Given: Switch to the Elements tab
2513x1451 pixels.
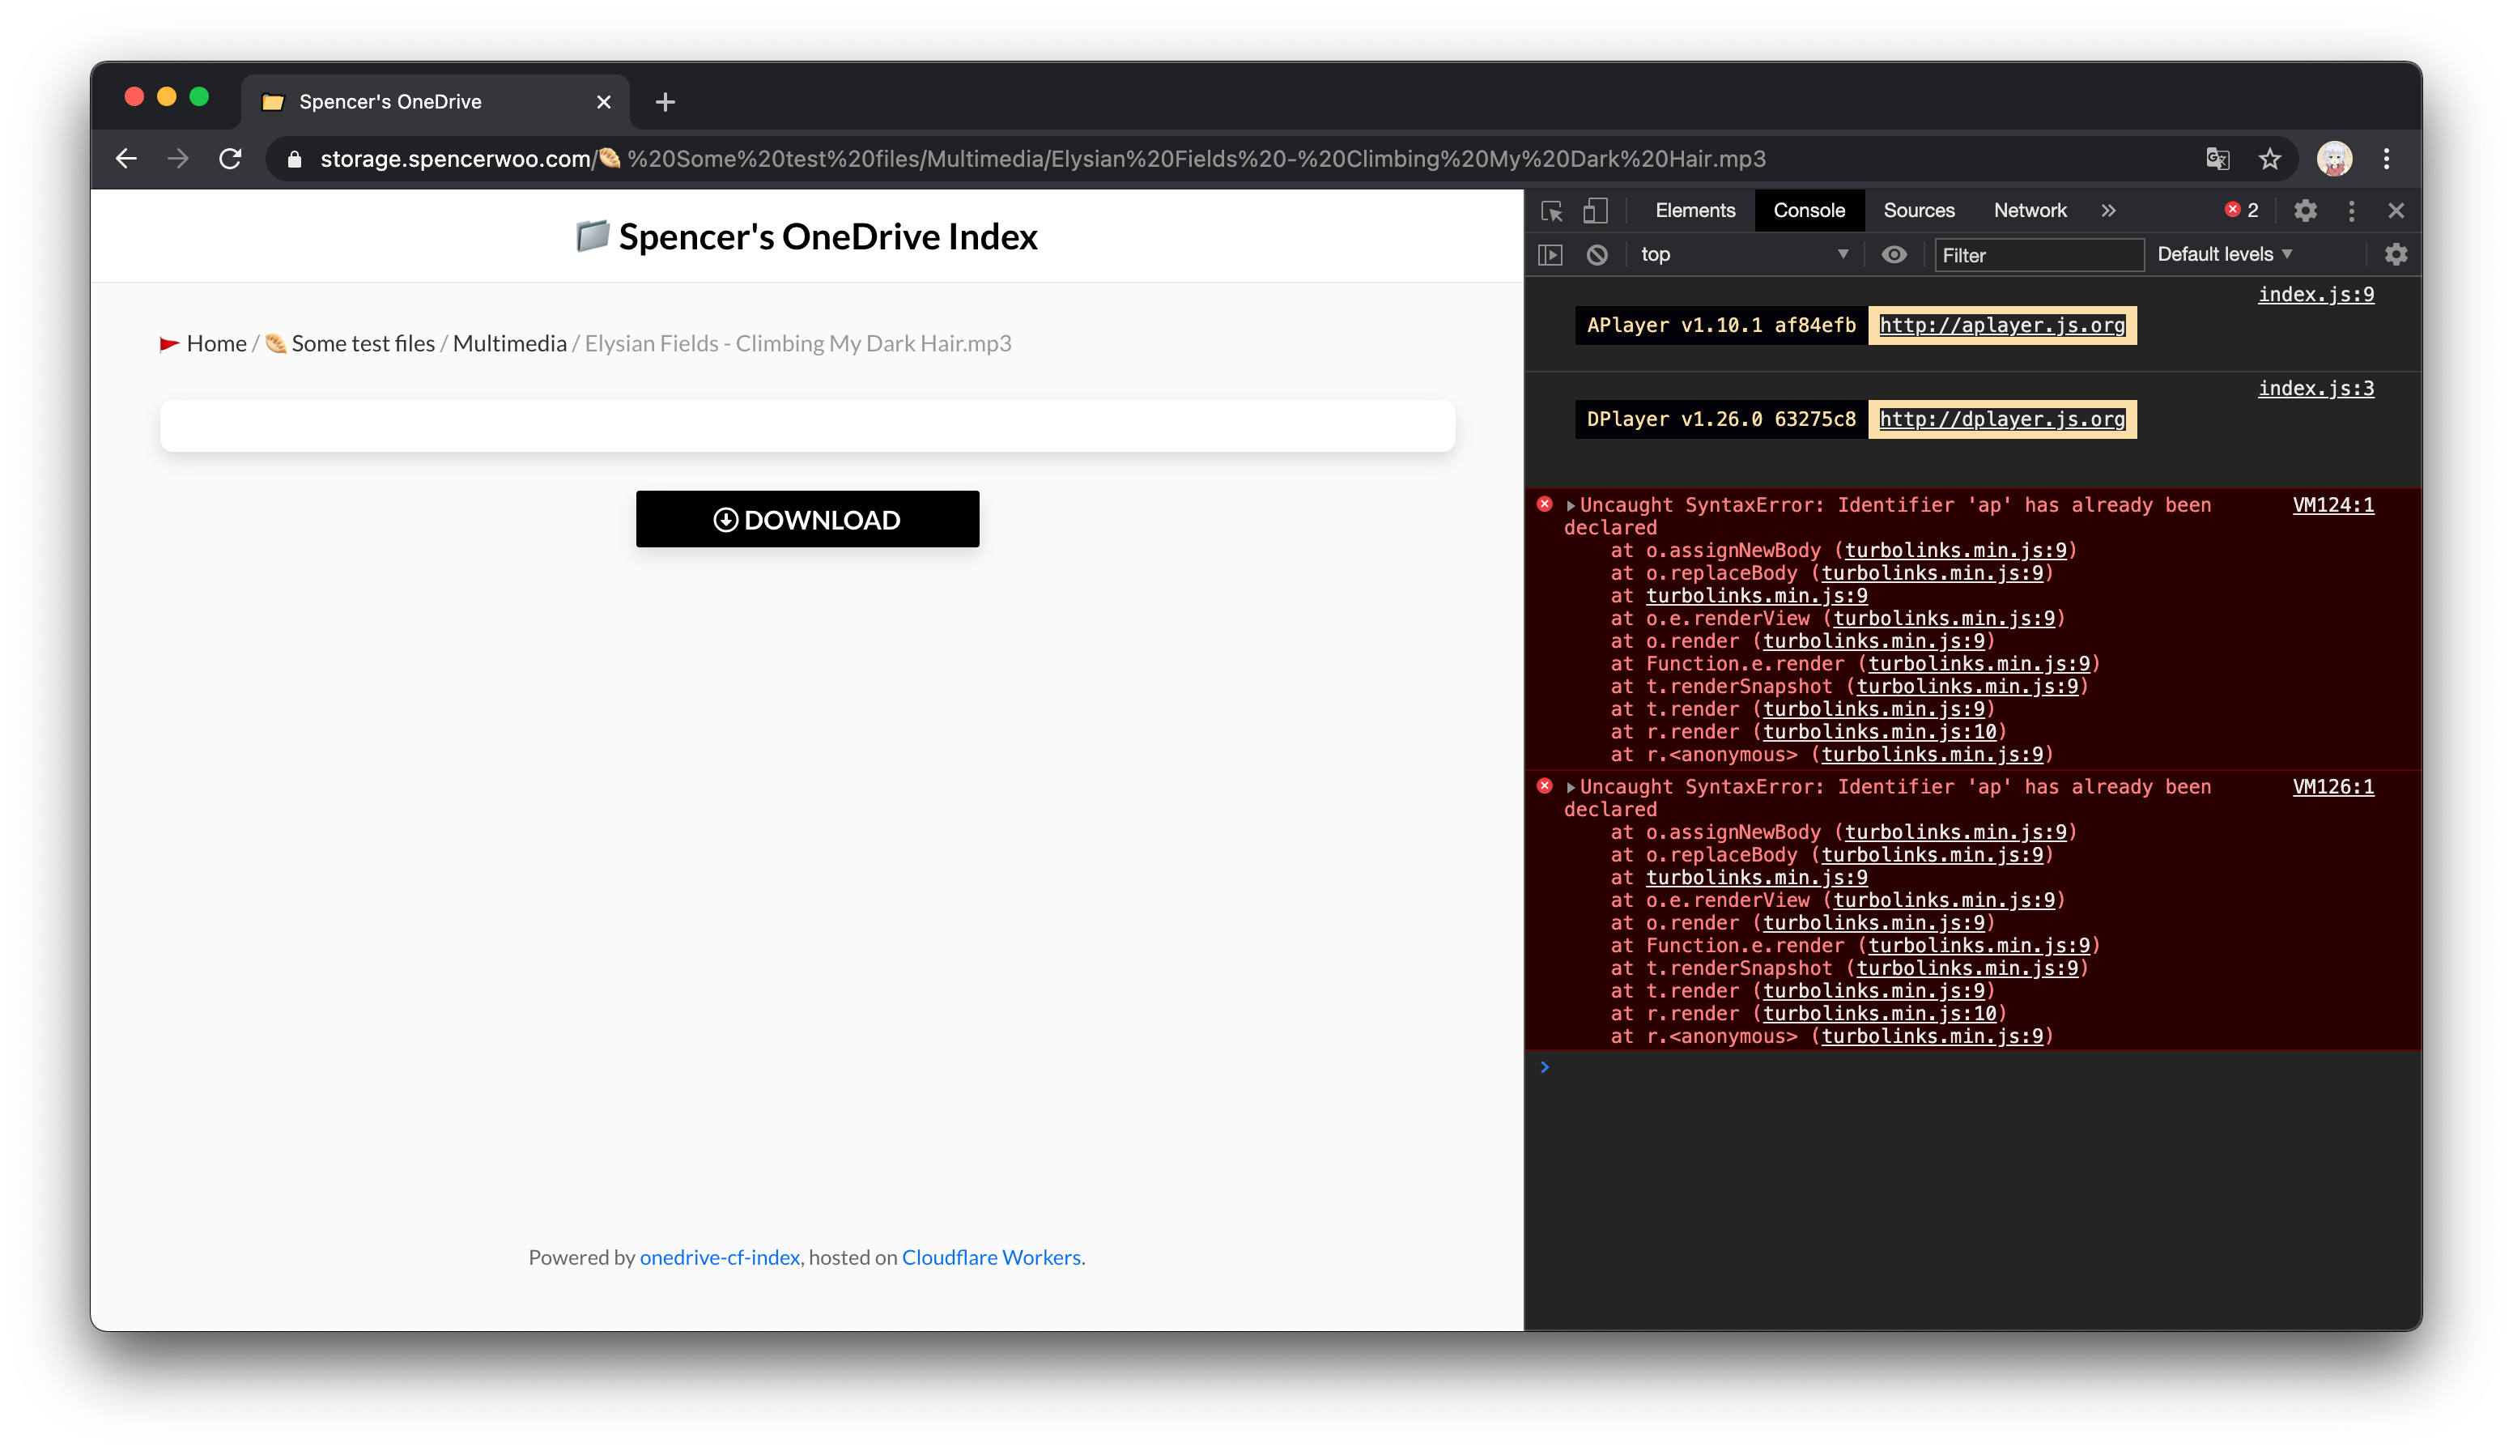Looking at the screenshot, I should point(1694,211).
